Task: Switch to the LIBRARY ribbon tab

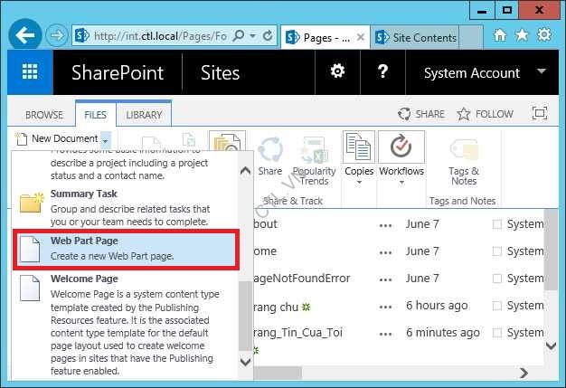Action: [144, 115]
